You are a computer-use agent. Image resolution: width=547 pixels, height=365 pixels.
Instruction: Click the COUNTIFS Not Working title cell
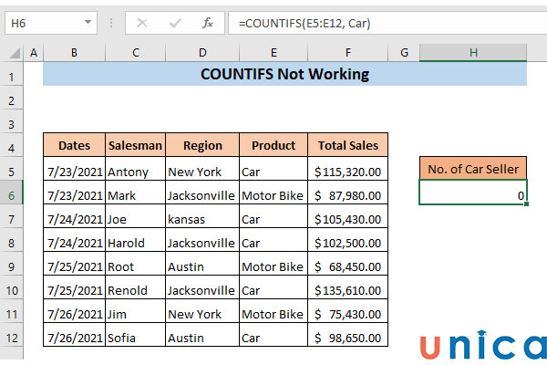pyautogui.click(x=284, y=75)
